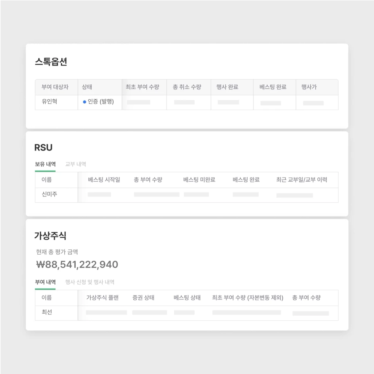Image resolution: width=374 pixels, height=374 pixels.
Task: Sort by 최초 부여 수량 column header
Action: click(x=142, y=87)
